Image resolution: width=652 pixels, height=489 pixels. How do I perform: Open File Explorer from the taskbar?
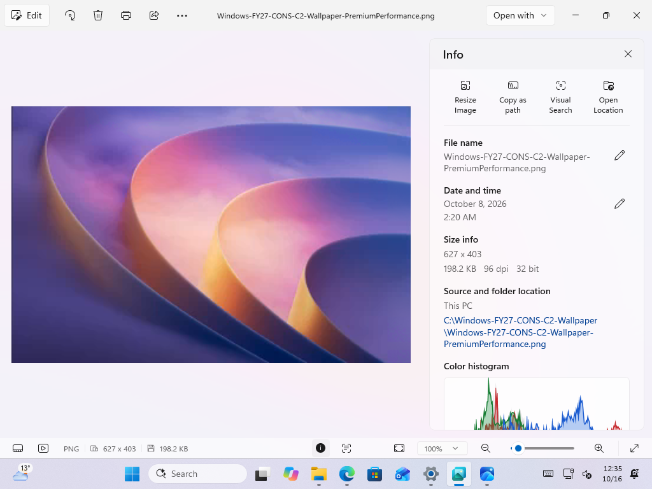point(319,474)
